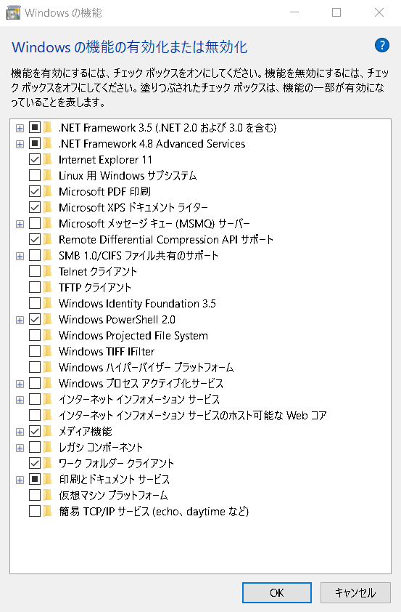Check Windows TIFF IFilter checkbox

pos(35,351)
